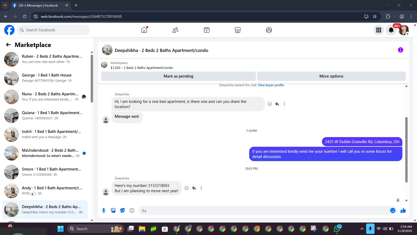
Task: Open Andy 1 Bed 1 Bath conversation
Action: 45,191
